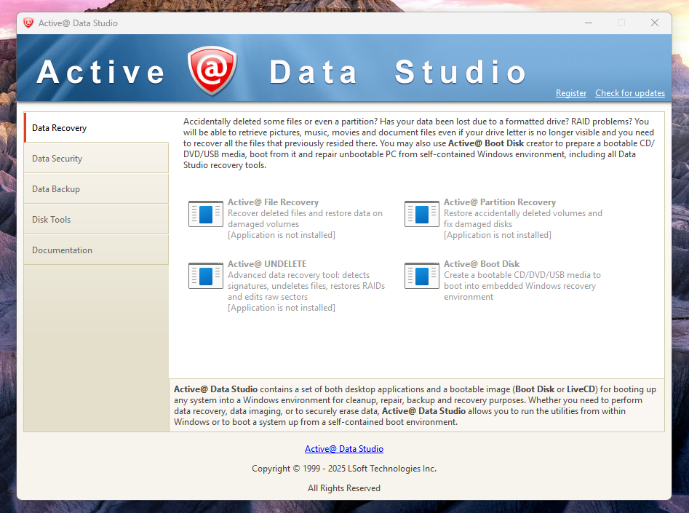Image resolution: width=689 pixels, height=513 pixels.
Task: Click the Active@ File Recovery title text
Action: click(273, 202)
